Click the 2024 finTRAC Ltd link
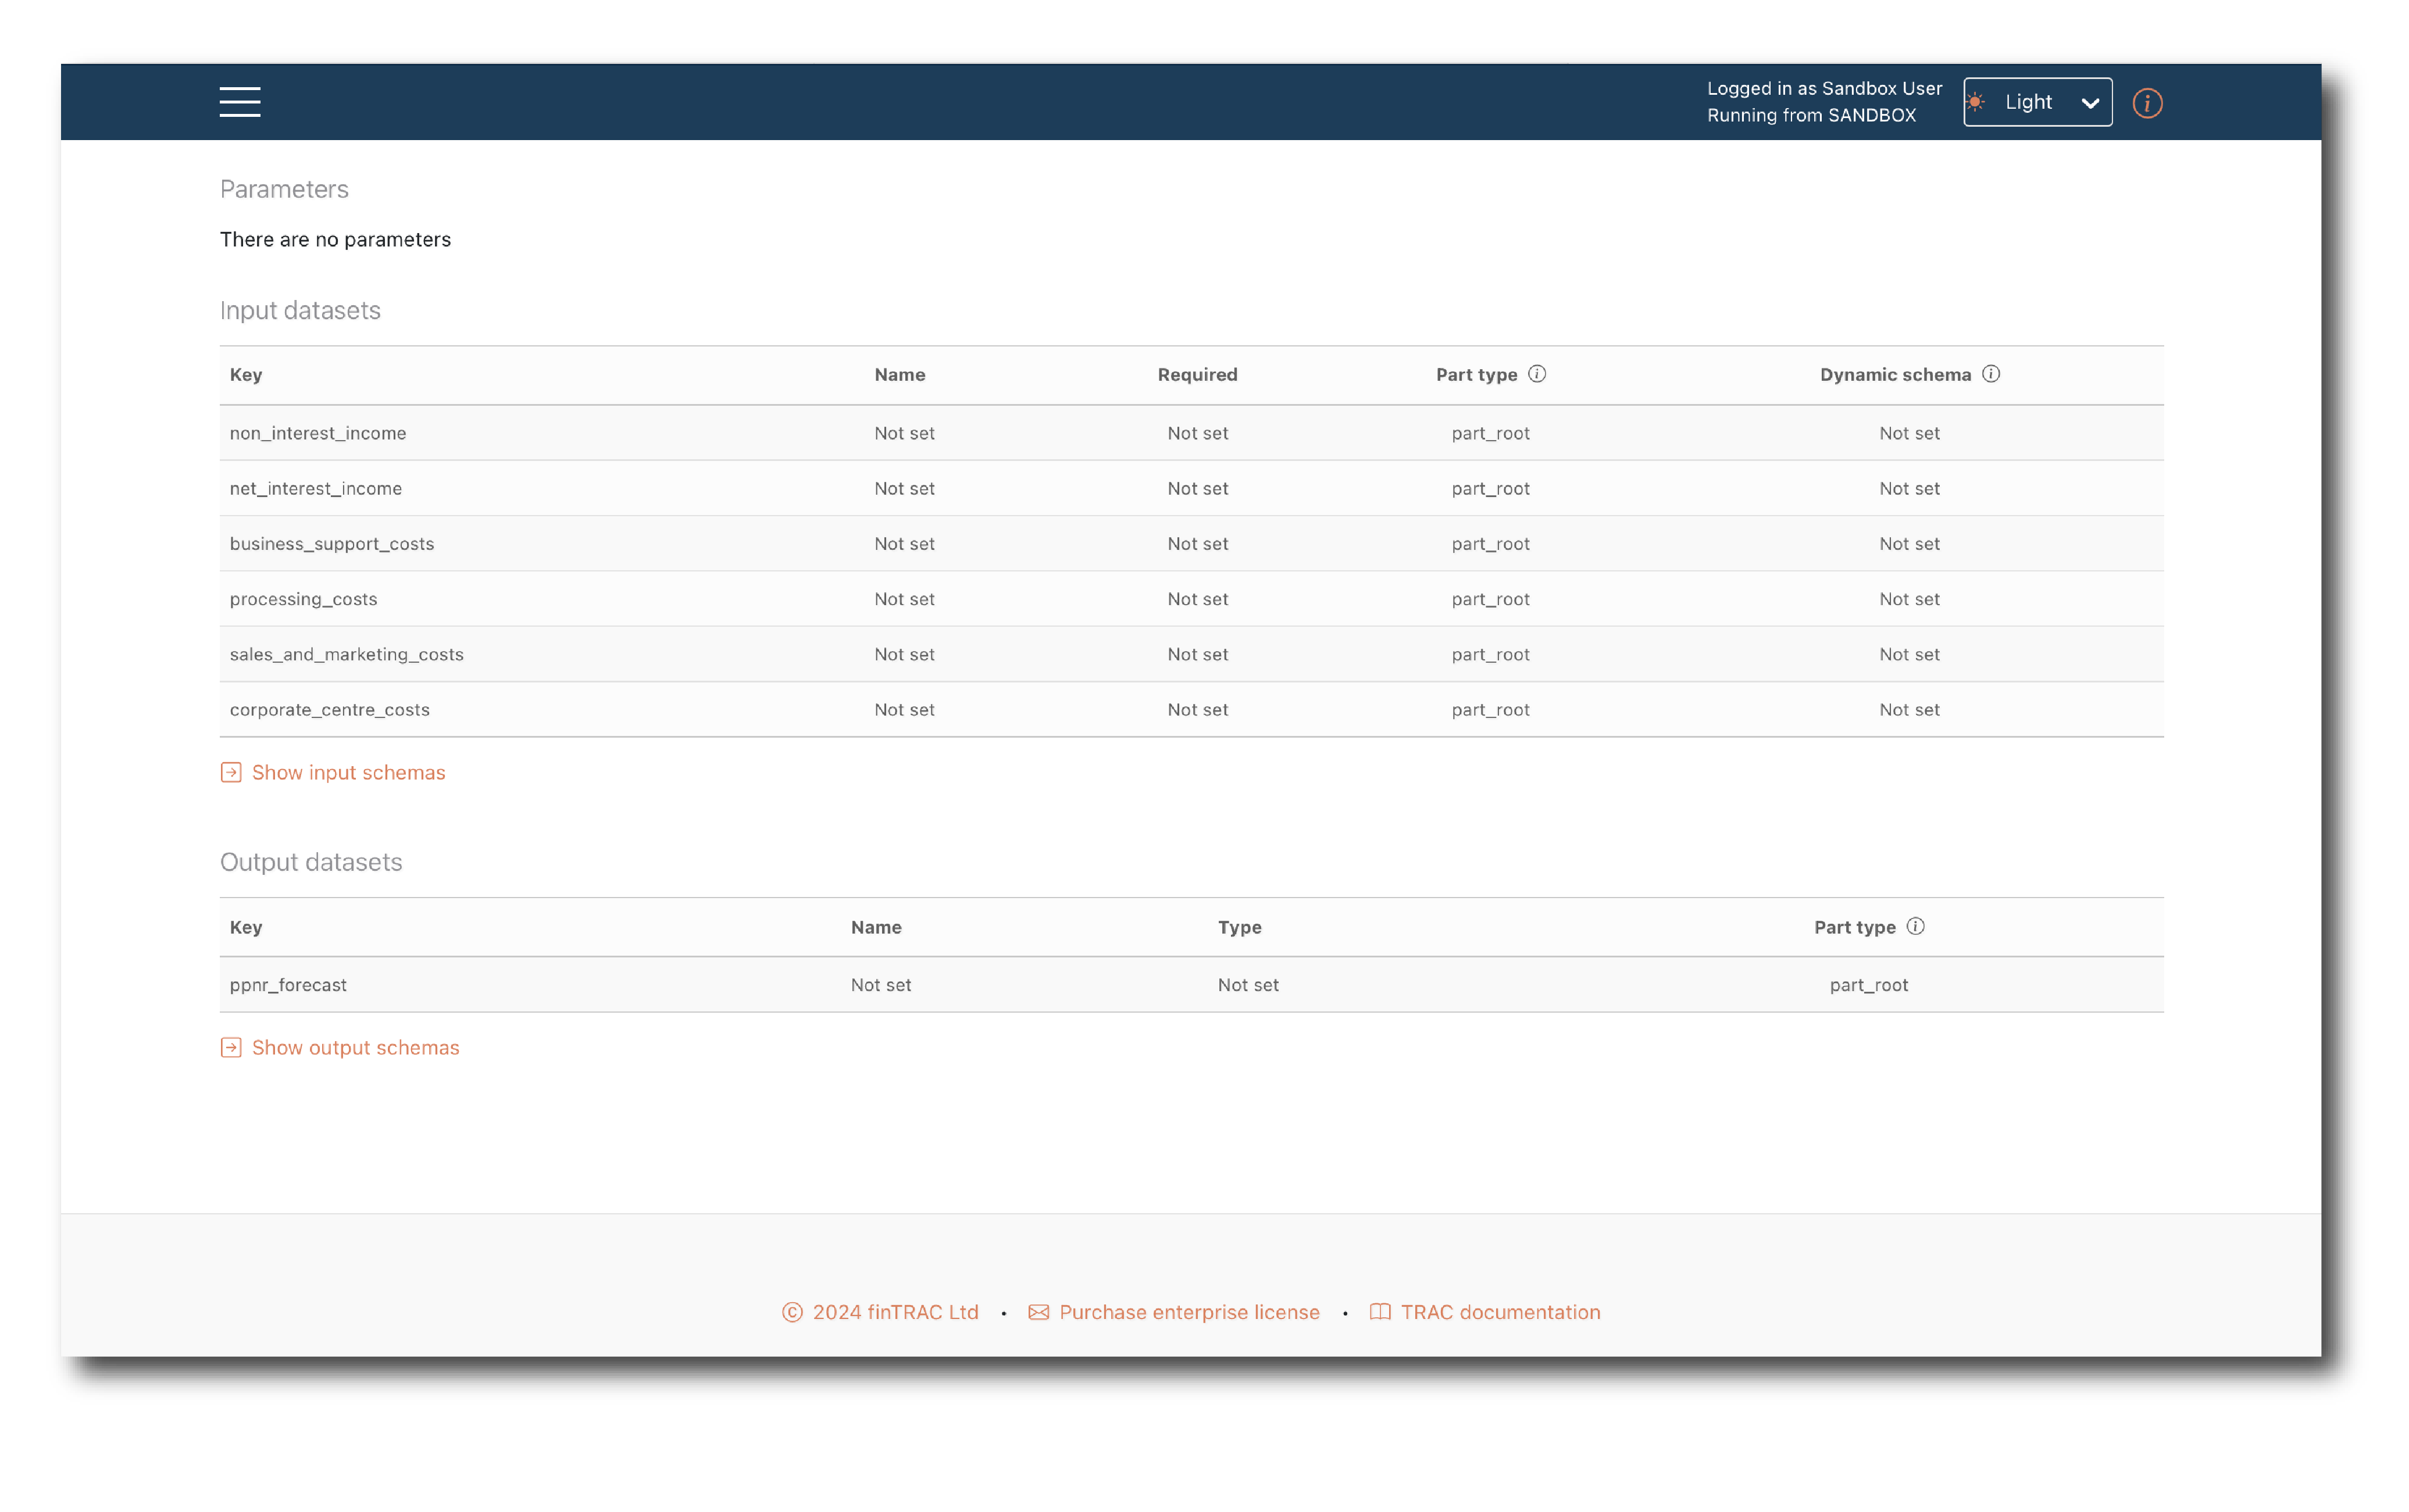Viewport: 2409px width, 1512px height. click(x=895, y=1312)
